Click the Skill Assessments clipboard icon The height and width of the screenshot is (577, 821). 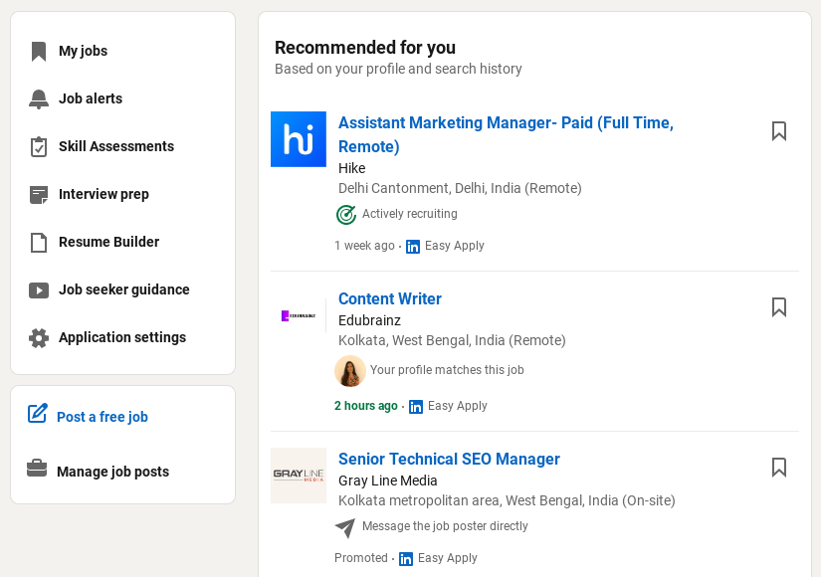(39, 146)
